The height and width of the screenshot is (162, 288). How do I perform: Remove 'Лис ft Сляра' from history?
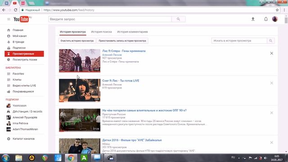tap(271, 53)
